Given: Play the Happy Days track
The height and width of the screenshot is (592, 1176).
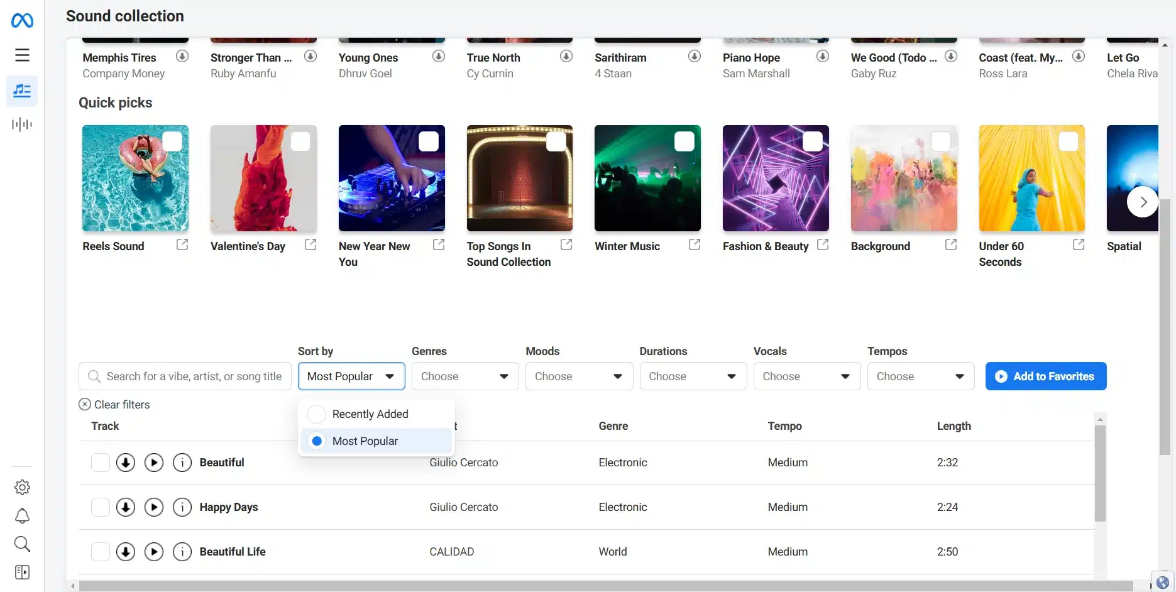Looking at the screenshot, I should tap(154, 507).
